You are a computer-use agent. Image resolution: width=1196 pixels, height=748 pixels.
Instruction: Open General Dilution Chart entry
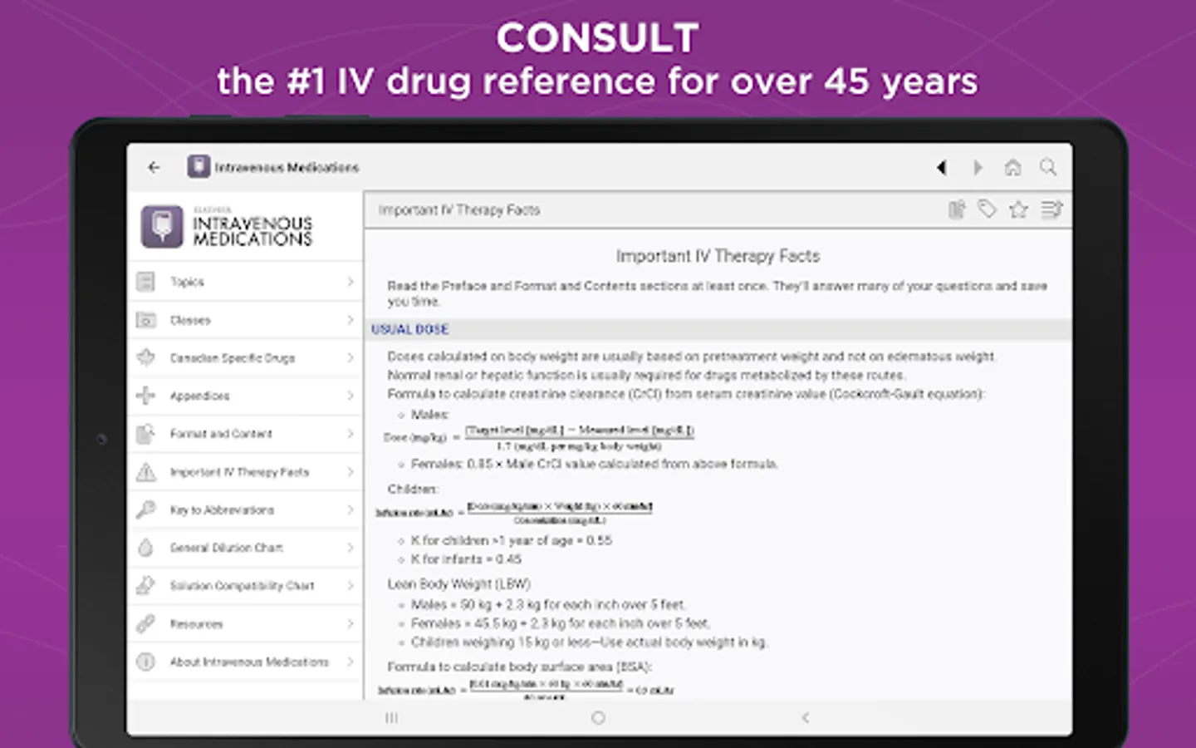[246, 548]
